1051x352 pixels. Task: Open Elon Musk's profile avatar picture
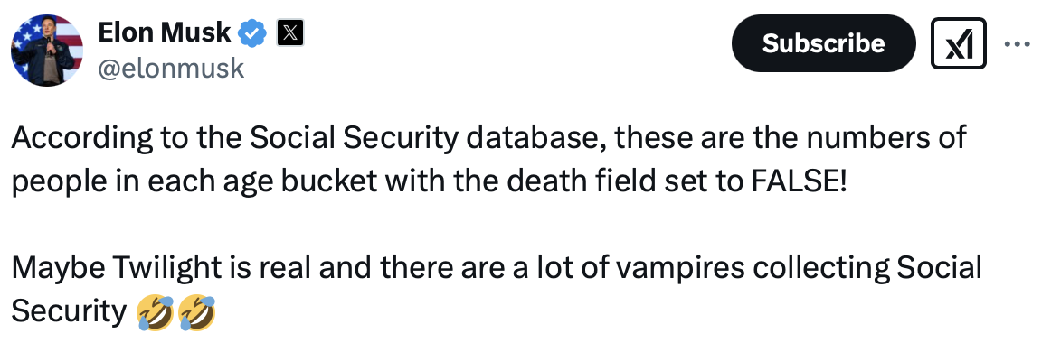pyautogui.click(x=47, y=51)
